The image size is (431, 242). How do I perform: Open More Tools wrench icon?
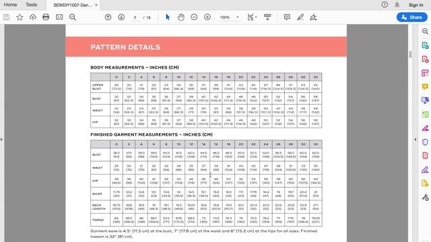click(x=425, y=197)
